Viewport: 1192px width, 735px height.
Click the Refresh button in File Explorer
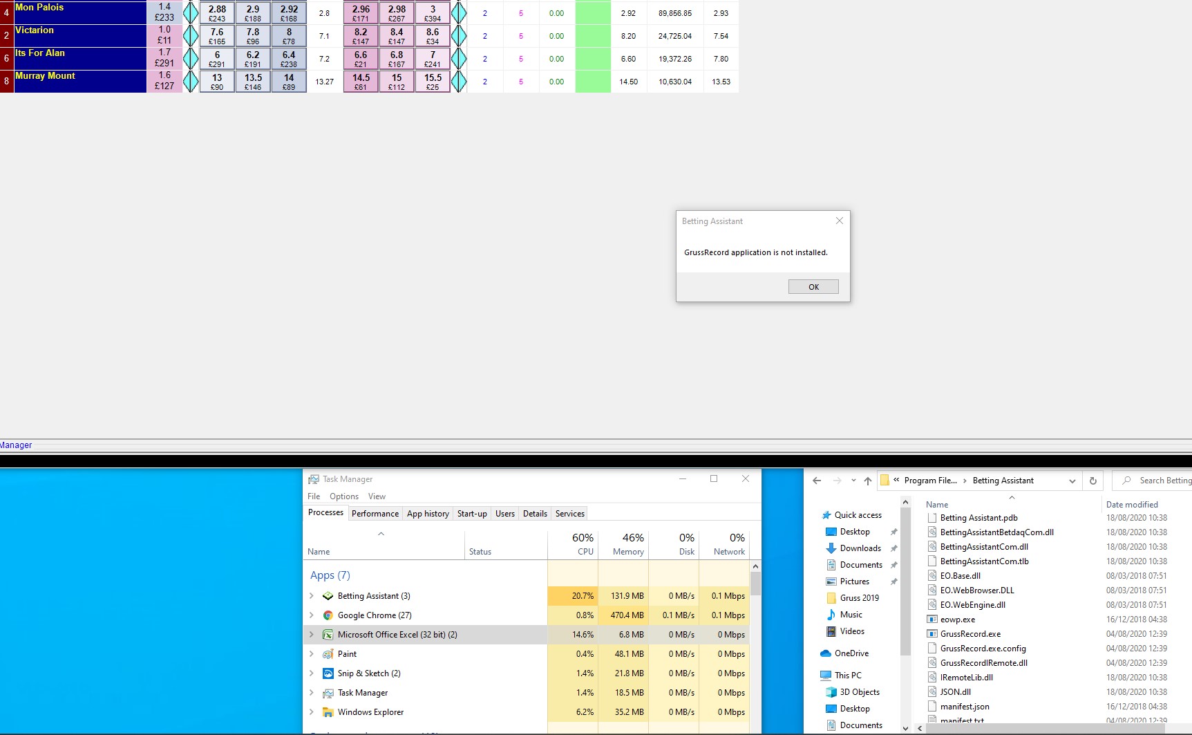1092,481
